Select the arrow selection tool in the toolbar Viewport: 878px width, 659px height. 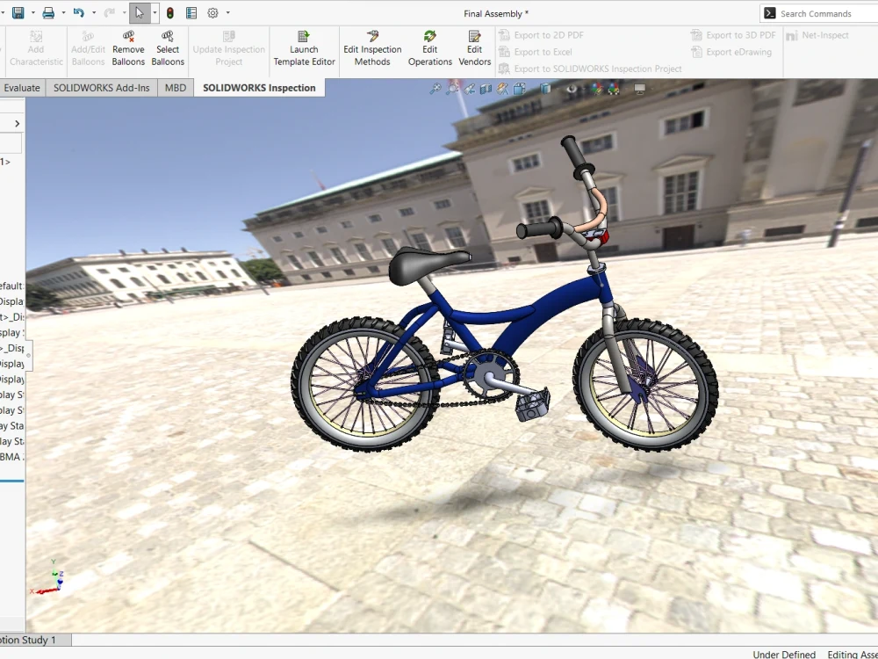(x=140, y=12)
